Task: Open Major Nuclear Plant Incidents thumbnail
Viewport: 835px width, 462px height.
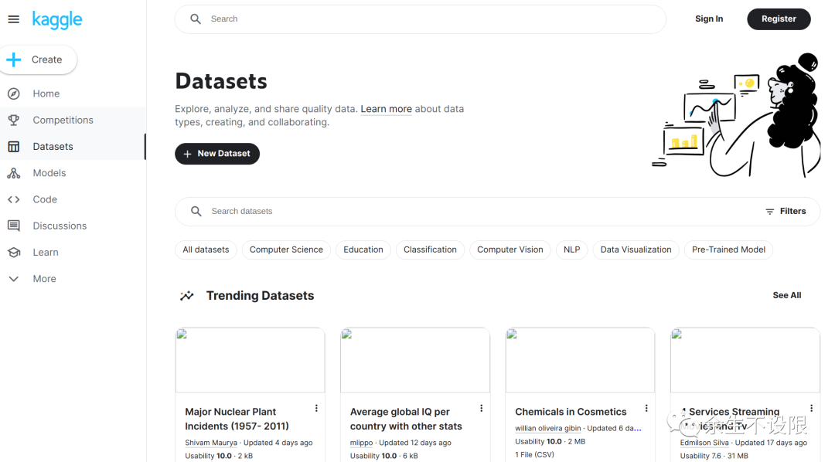Action: pos(250,360)
